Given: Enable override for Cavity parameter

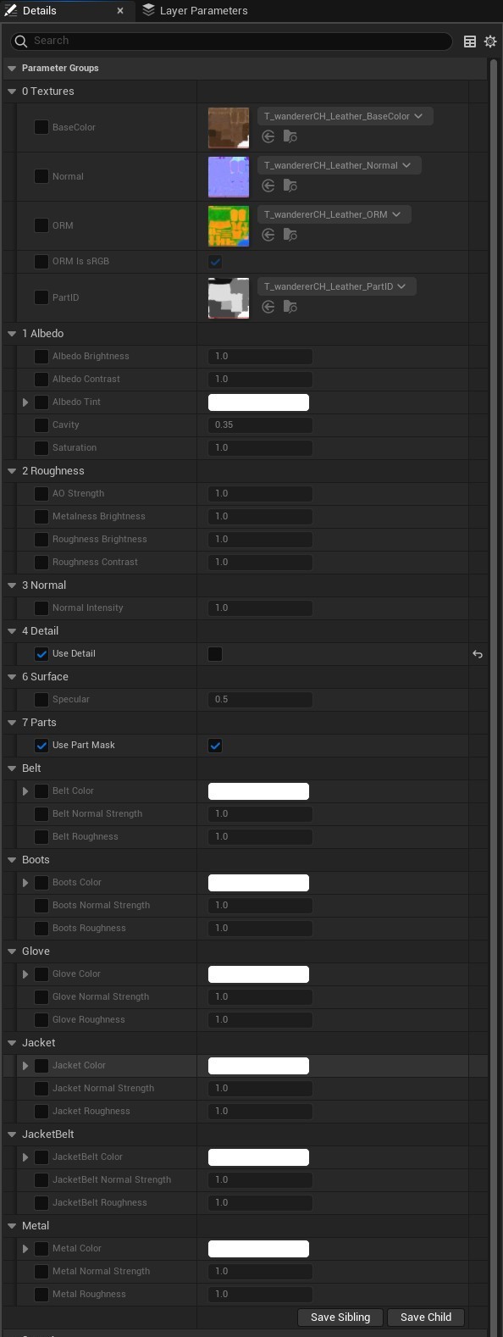Looking at the screenshot, I should pyautogui.click(x=41, y=425).
